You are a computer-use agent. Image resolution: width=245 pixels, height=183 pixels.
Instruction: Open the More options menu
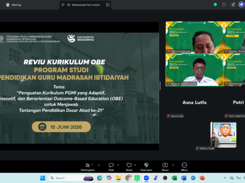pyautogui.click(x=184, y=167)
